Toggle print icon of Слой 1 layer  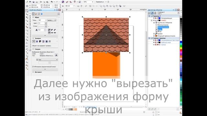[x=156, y=20]
